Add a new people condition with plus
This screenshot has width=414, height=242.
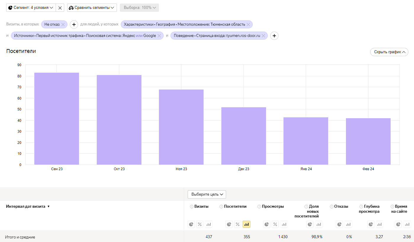coord(274,36)
